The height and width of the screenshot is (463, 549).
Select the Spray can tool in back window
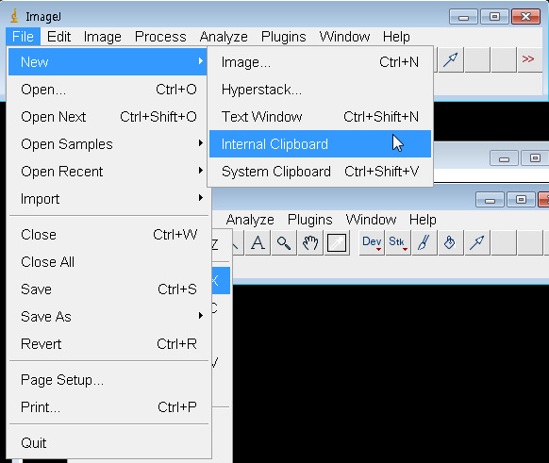[x=451, y=242]
